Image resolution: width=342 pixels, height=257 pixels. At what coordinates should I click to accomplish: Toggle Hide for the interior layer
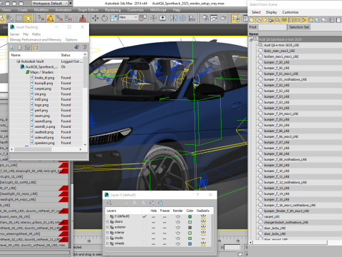[x=153, y=233]
